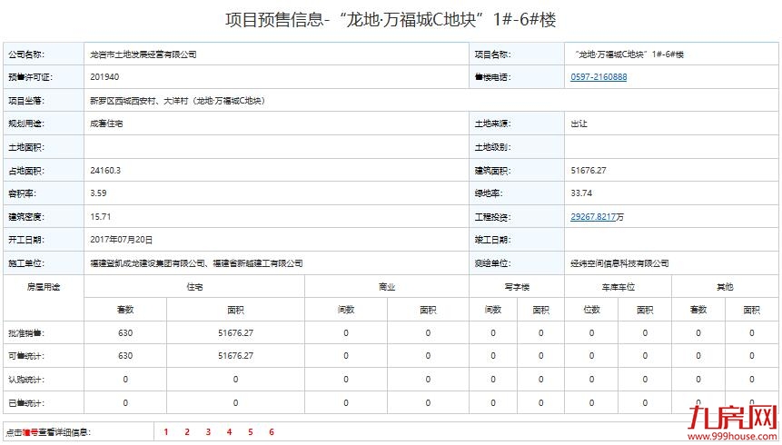
Task: Click the 住宅 column header
Action: pyautogui.click(x=194, y=287)
